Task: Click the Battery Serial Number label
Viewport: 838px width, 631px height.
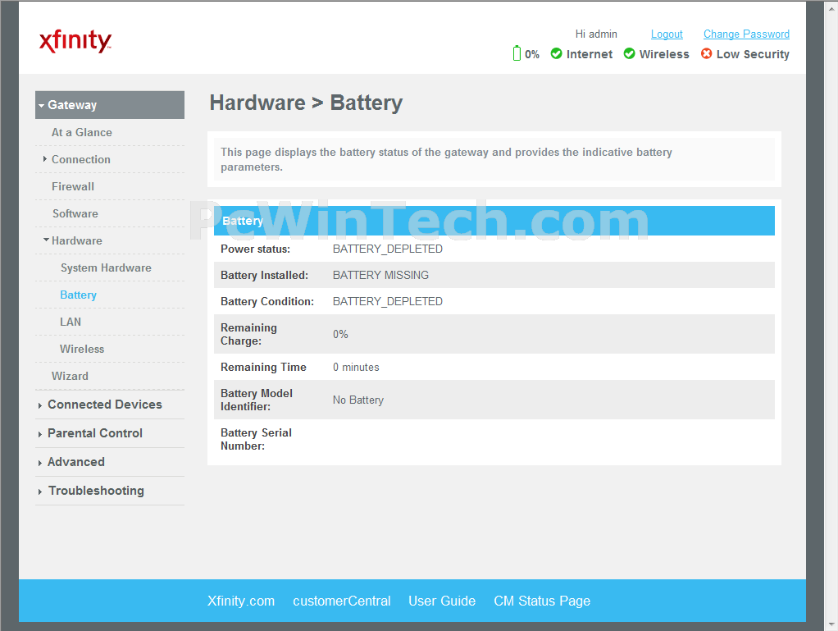Action: tap(256, 440)
